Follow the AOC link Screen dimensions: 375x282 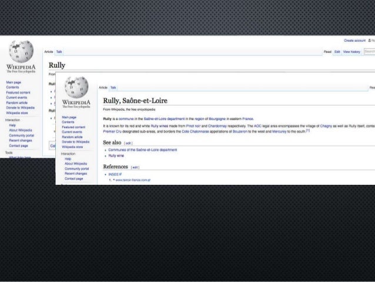click(x=257, y=126)
